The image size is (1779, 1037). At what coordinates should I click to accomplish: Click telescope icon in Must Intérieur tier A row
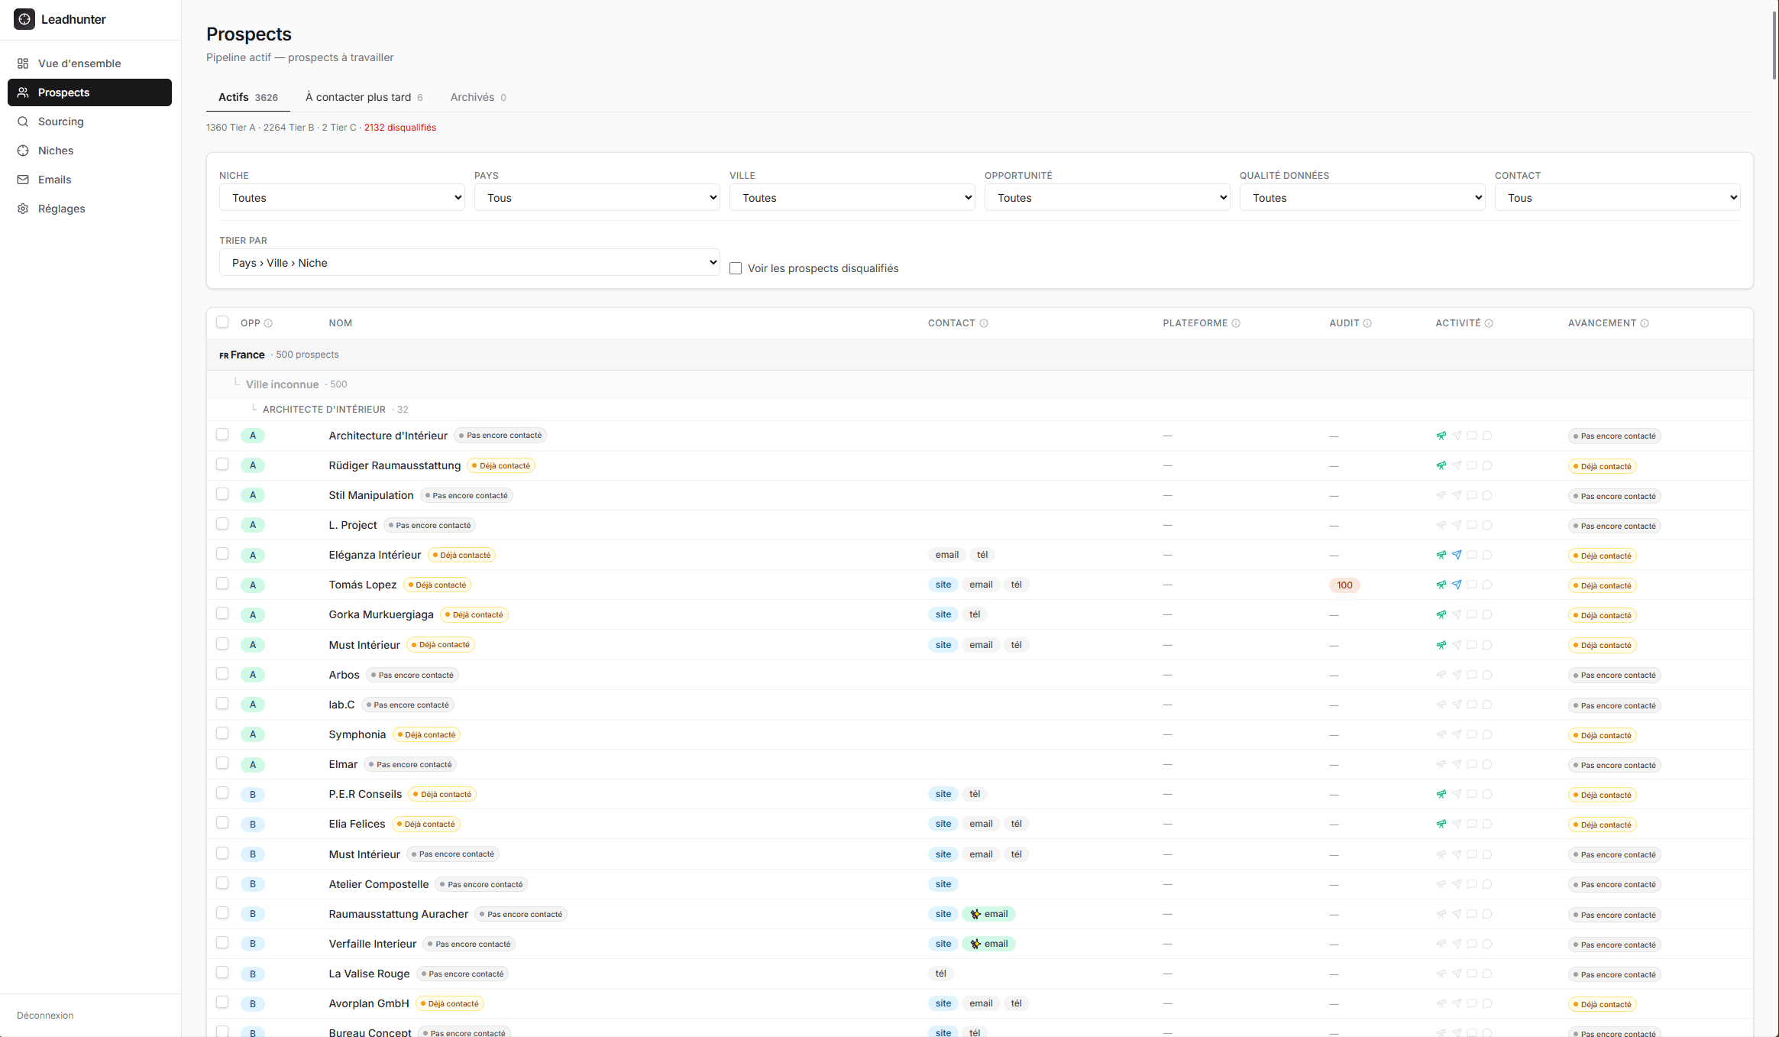click(x=1441, y=645)
